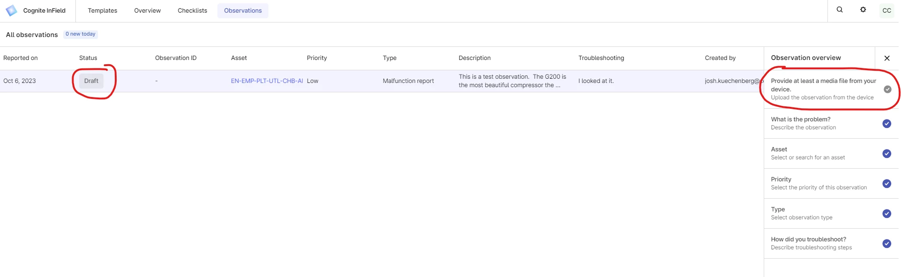901x277 pixels.
Task: Click the Cognite InField logo icon
Action: tap(11, 10)
